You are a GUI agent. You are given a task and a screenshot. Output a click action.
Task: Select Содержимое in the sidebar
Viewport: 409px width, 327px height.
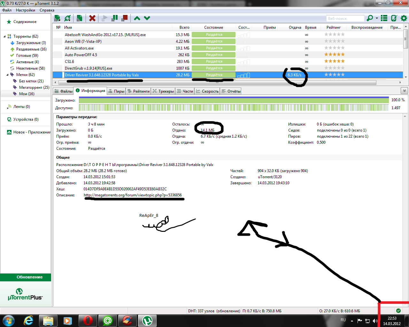25,22
